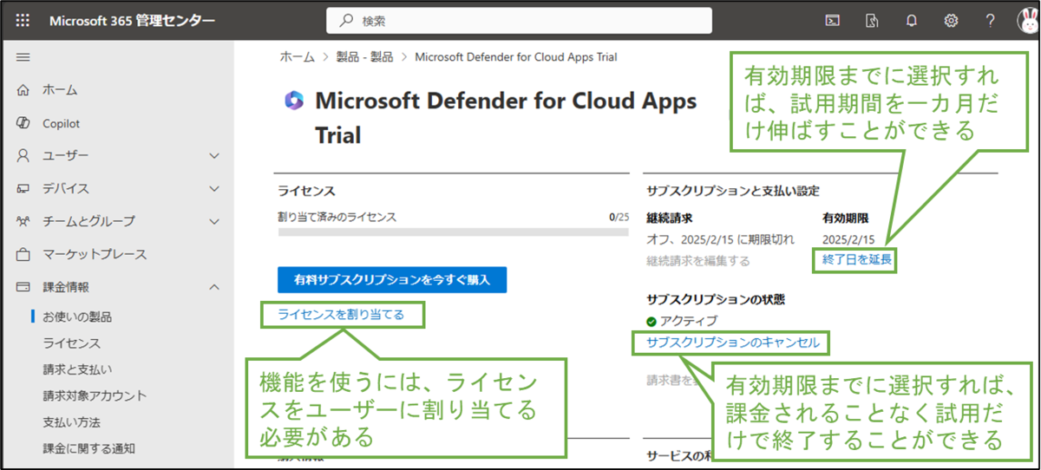The width and height of the screenshot is (1041, 470).
Task: Click the Defender for Cloud Apps product logo
Action: click(294, 101)
